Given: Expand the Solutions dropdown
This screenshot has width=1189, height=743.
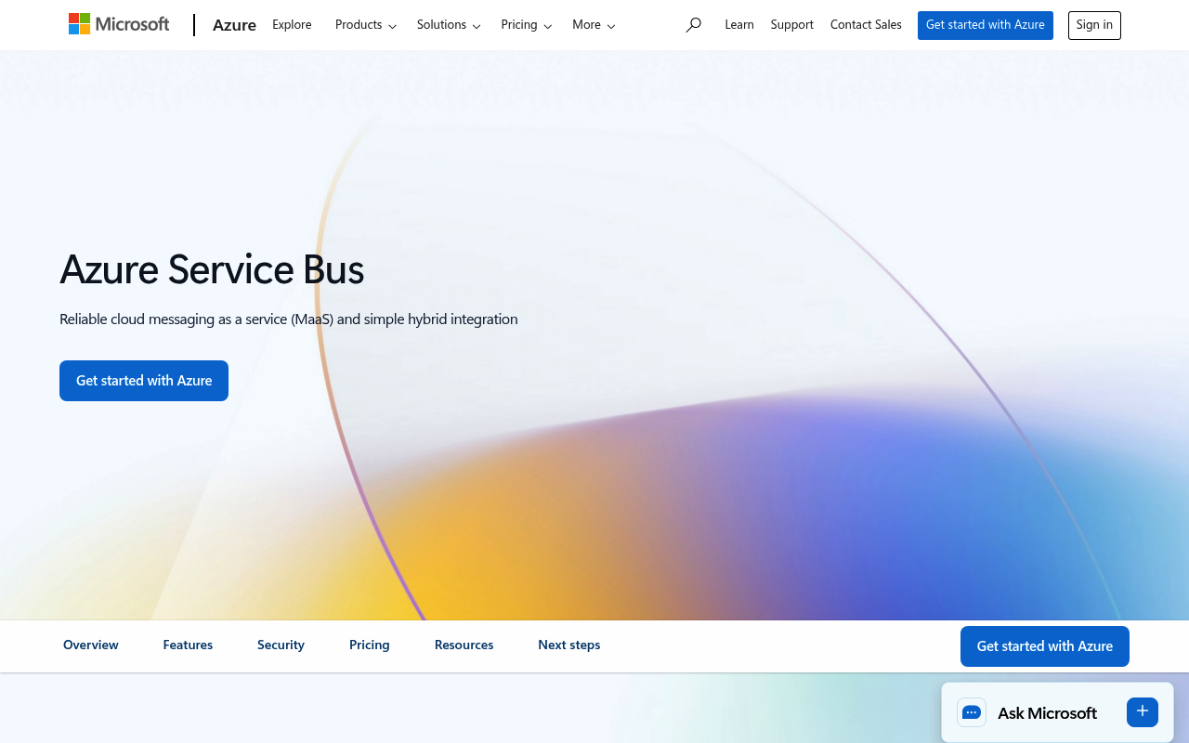Looking at the screenshot, I should click(449, 25).
